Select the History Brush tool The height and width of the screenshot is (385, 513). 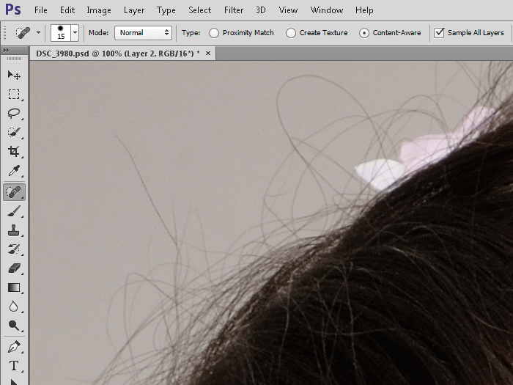(x=14, y=249)
